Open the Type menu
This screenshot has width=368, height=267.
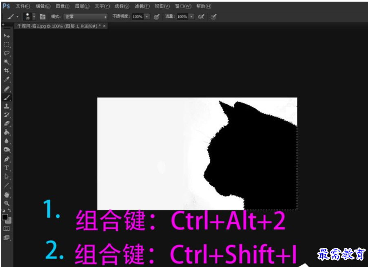click(102, 6)
